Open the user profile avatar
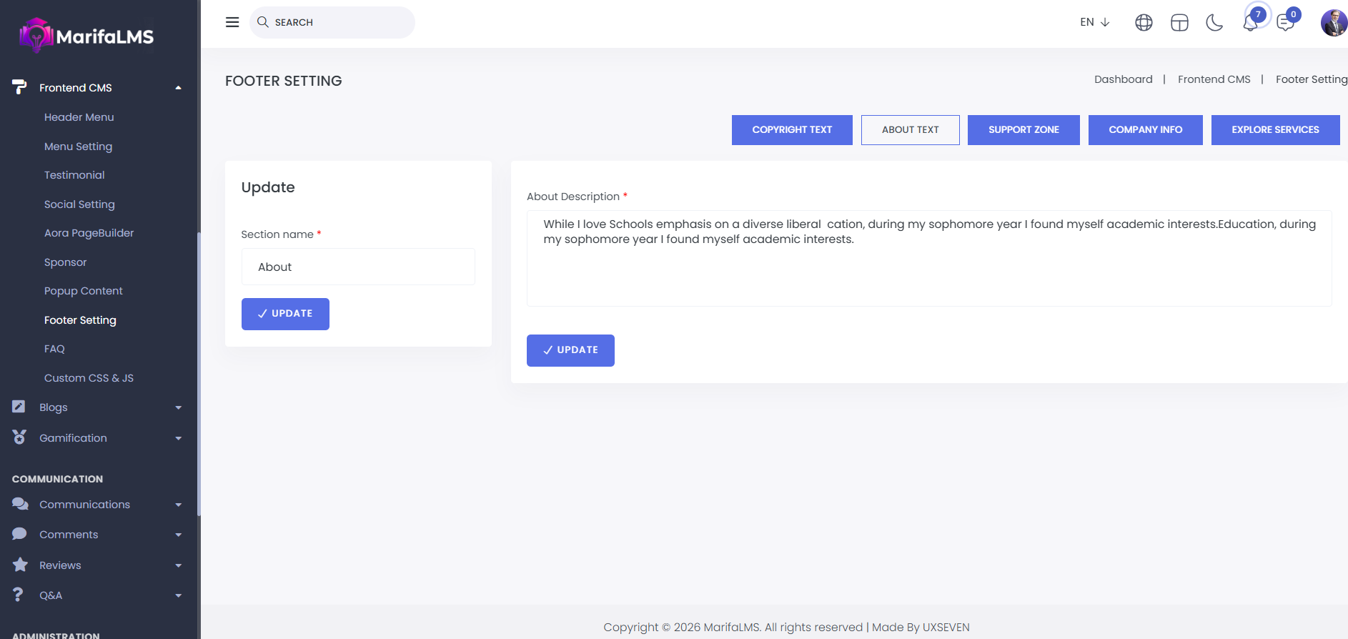The image size is (1348, 639). 1333,23
